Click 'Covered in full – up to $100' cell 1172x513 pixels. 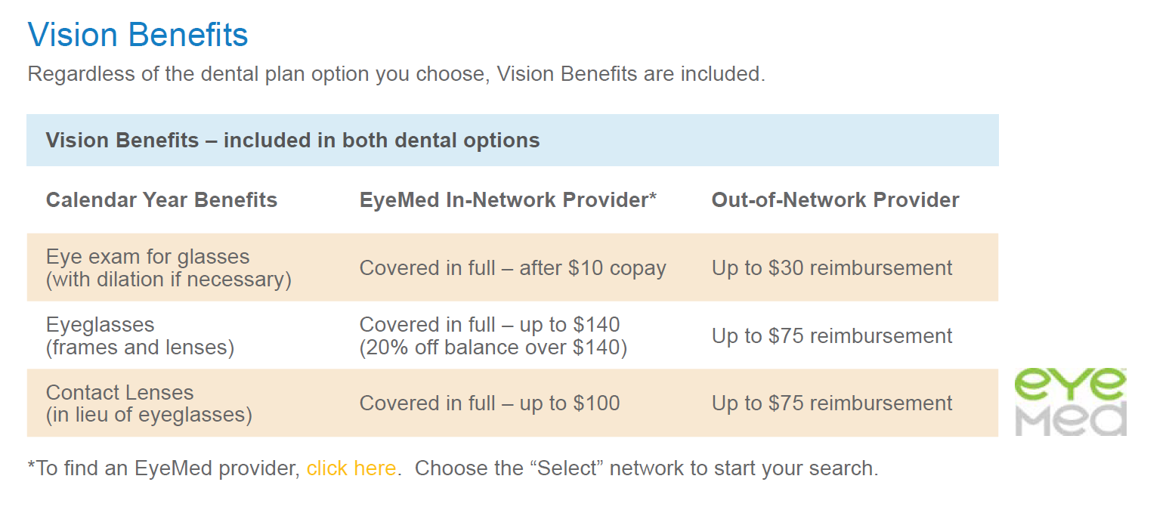[x=490, y=403]
